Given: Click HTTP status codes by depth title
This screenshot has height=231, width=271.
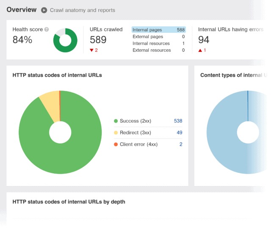Looking at the screenshot, I should click(69, 202).
